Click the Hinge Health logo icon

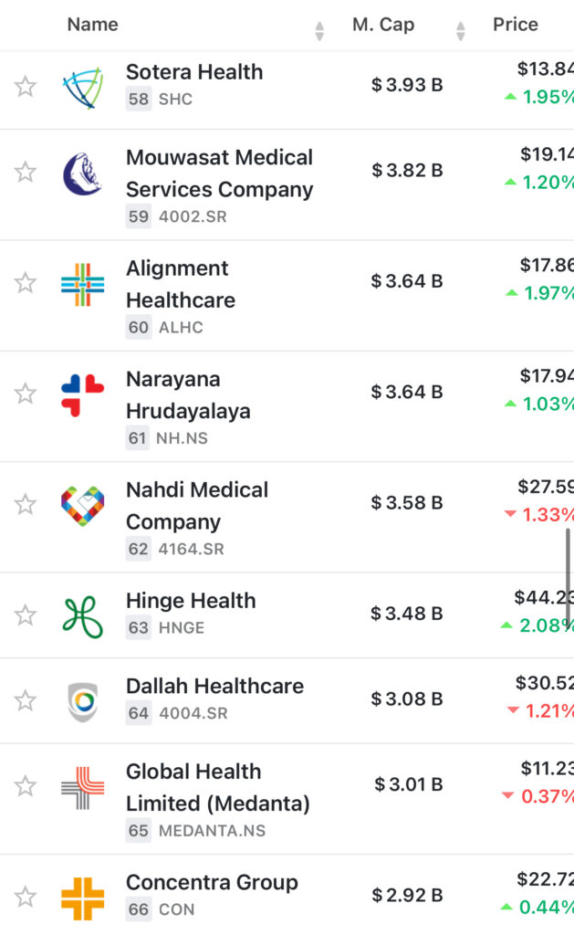tap(83, 616)
